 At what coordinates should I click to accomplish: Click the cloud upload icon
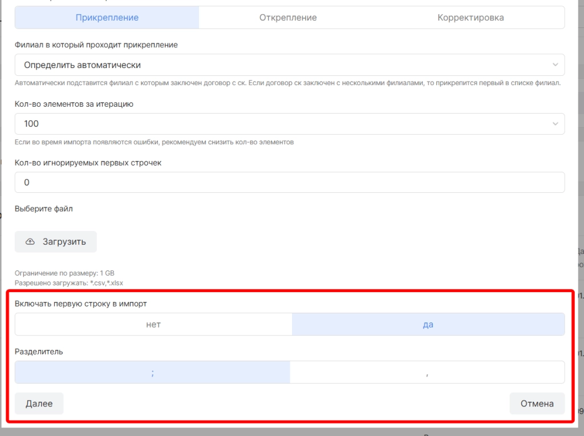pyautogui.click(x=30, y=242)
